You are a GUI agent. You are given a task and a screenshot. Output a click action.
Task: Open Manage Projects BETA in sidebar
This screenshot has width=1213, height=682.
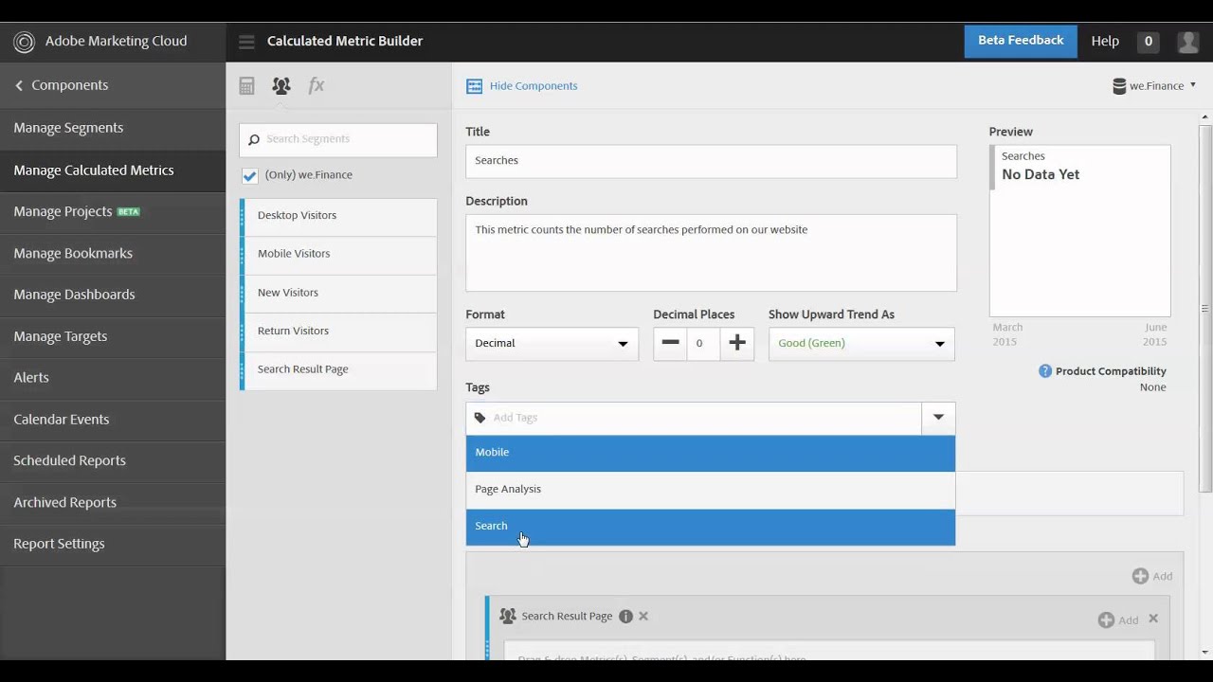113,211
